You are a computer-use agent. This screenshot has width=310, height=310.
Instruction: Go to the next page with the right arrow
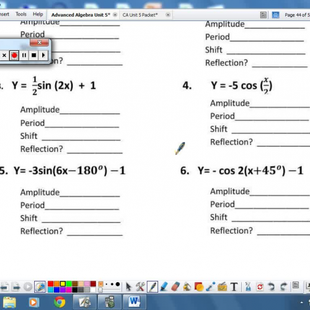click(x=16, y=287)
